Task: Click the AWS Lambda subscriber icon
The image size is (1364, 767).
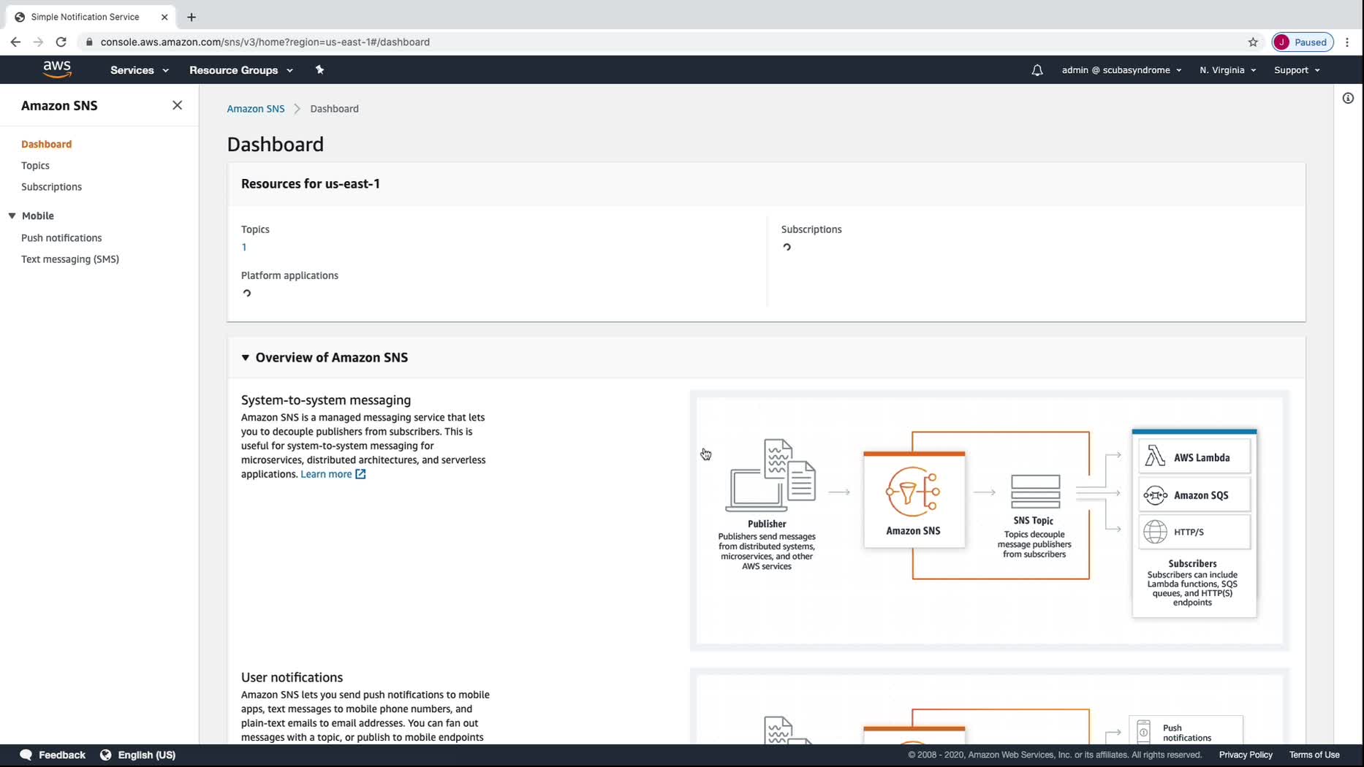Action: coord(1155,457)
